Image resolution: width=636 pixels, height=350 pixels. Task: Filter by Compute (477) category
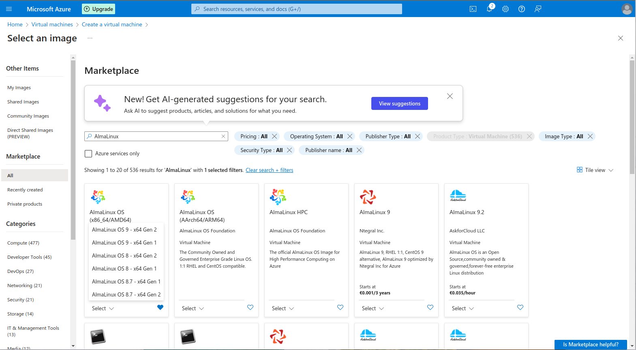click(23, 243)
